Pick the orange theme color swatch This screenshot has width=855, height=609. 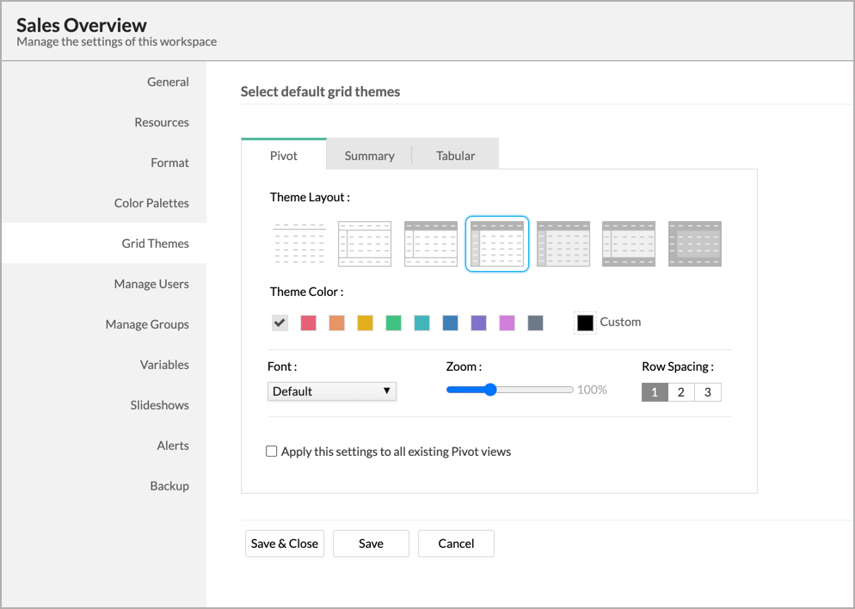pos(336,323)
